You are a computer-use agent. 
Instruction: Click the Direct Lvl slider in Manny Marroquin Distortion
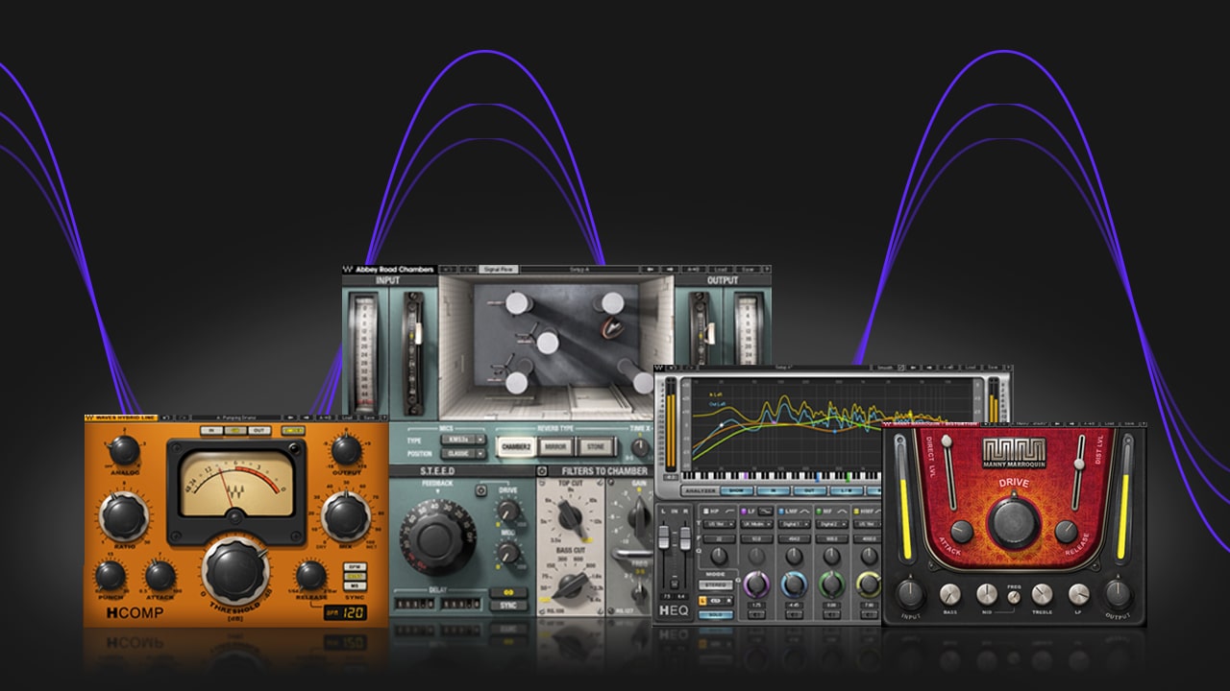(949, 473)
